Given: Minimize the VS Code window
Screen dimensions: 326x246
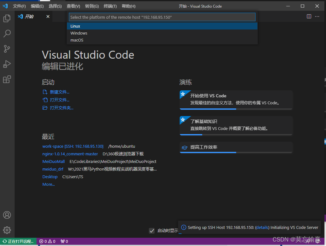Looking at the screenshot, I should (x=288, y=6).
